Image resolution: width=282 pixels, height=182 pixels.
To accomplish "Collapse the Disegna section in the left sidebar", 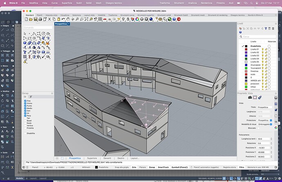I will pos(2,26).
